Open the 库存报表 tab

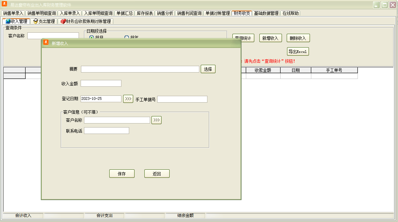[x=145, y=13]
